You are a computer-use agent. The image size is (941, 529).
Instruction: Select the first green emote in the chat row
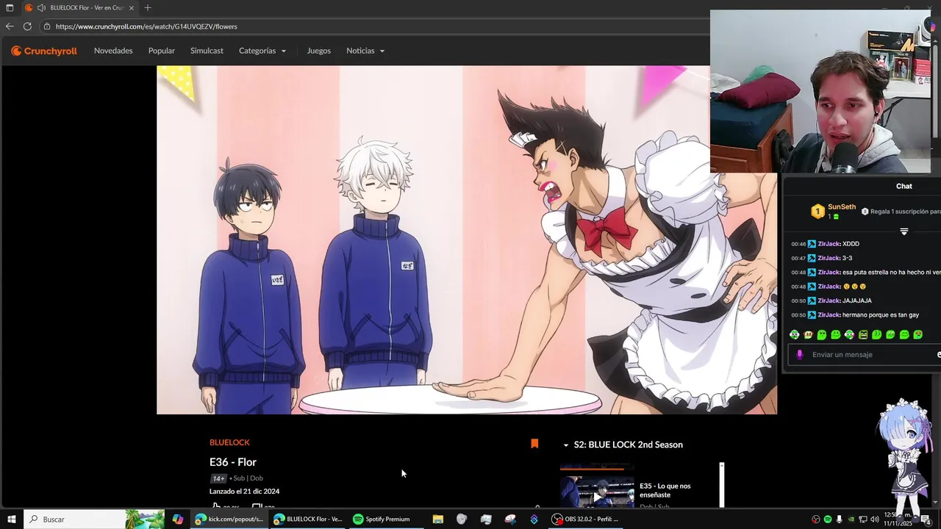click(794, 335)
